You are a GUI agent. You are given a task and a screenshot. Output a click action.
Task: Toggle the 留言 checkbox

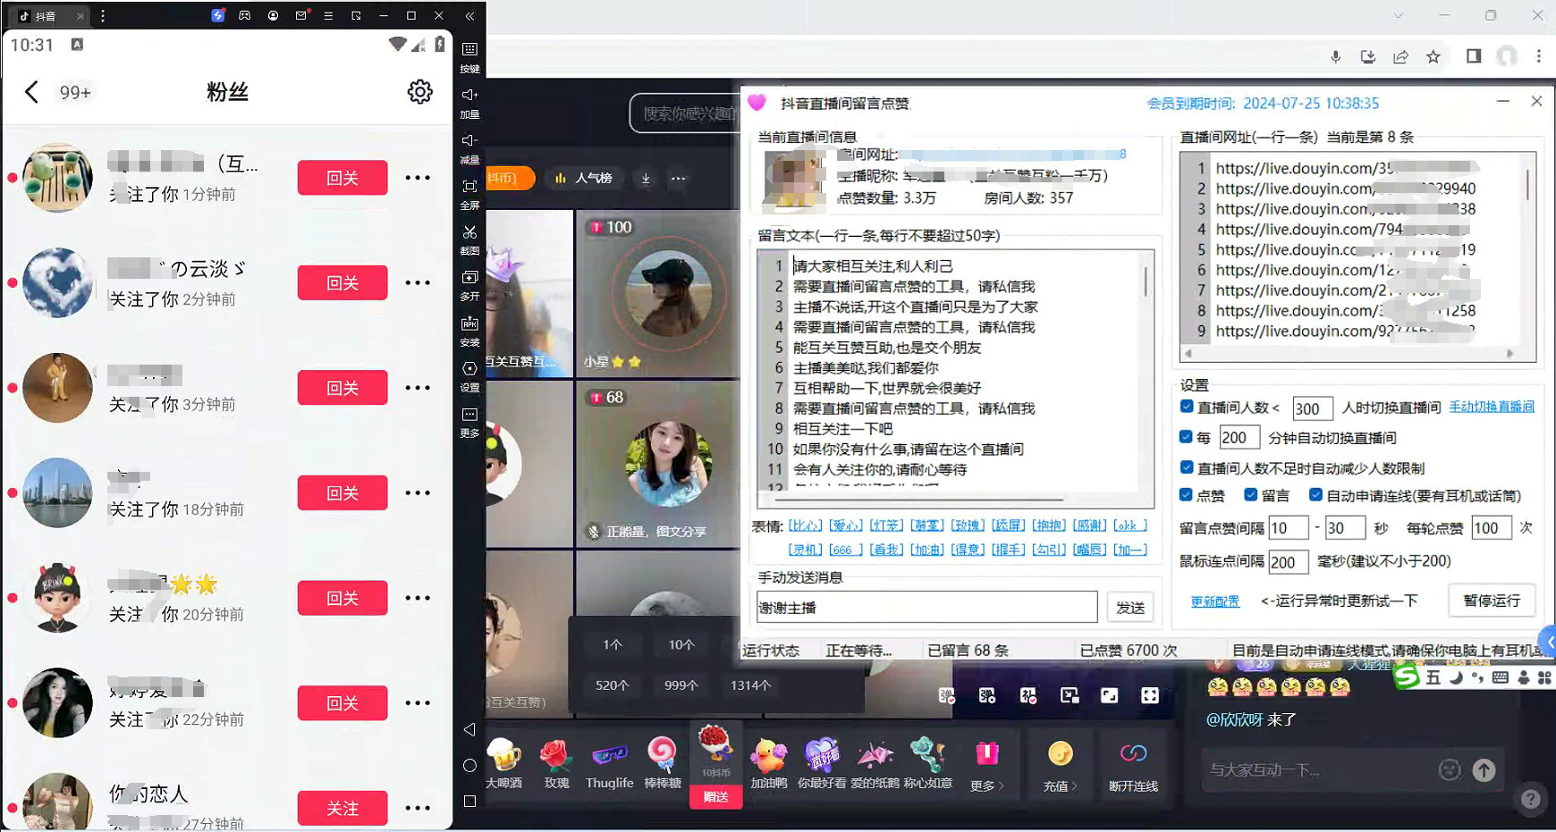coord(1250,494)
